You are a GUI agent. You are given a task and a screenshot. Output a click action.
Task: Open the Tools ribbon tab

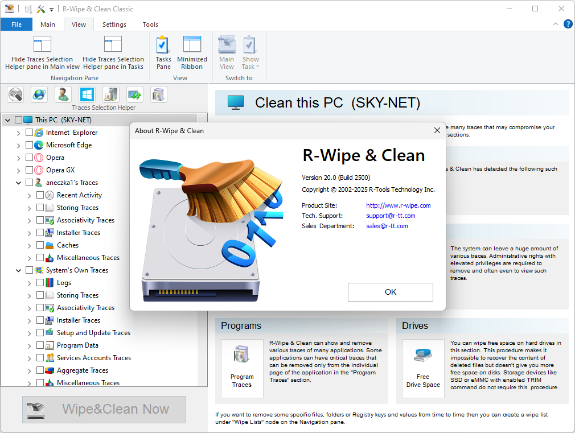pyautogui.click(x=150, y=24)
